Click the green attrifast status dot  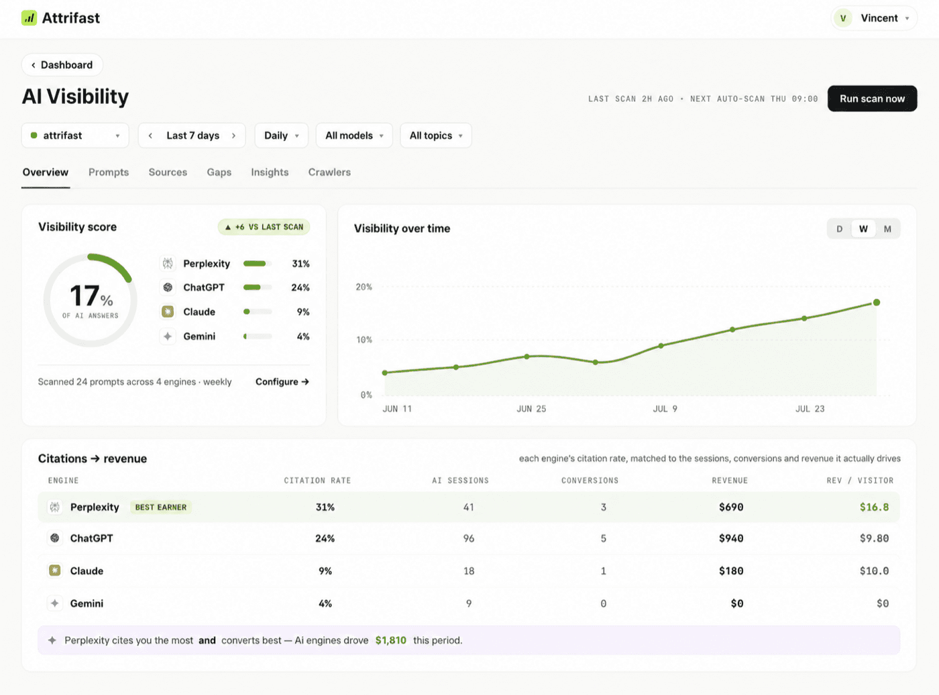click(34, 136)
